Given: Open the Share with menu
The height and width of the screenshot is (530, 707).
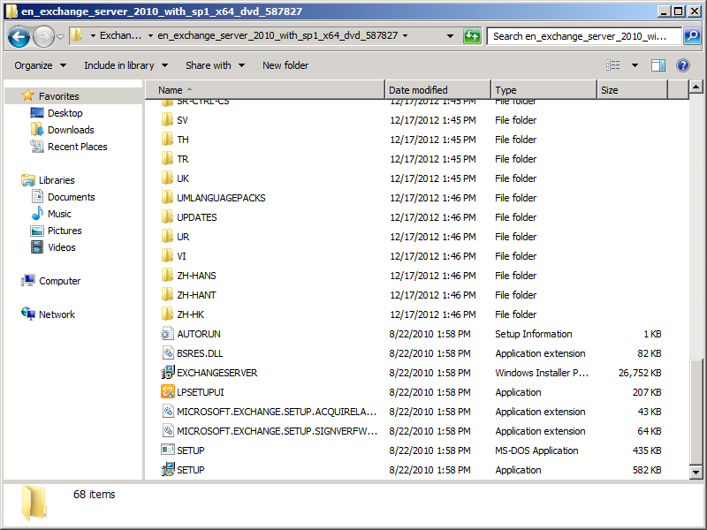Looking at the screenshot, I should click(x=214, y=65).
